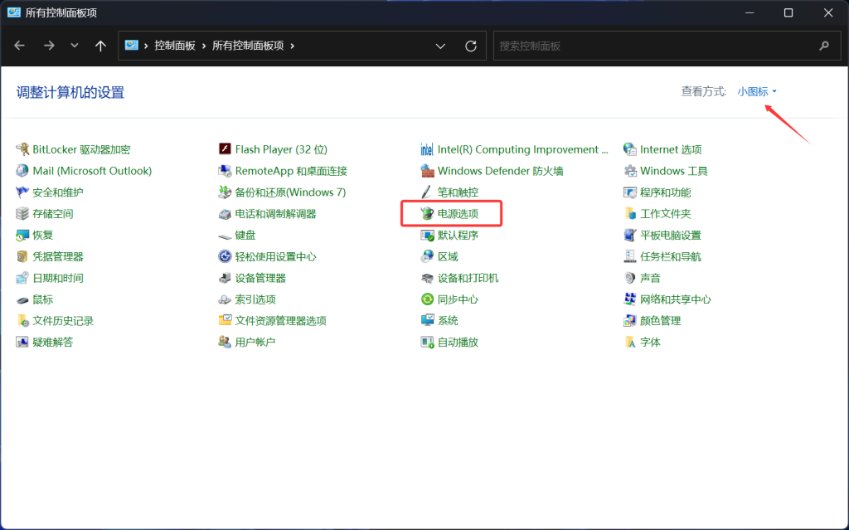849x530 pixels.
Task: Click the 控制面板 breadcrumb segment
Action: (174, 46)
